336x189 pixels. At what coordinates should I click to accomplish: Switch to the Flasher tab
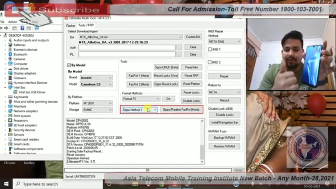[x=71, y=25]
